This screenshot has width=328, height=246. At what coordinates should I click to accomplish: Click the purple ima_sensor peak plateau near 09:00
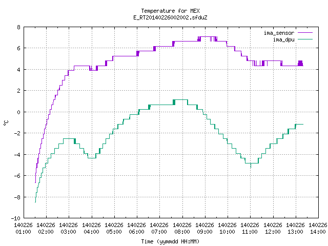point(208,36)
